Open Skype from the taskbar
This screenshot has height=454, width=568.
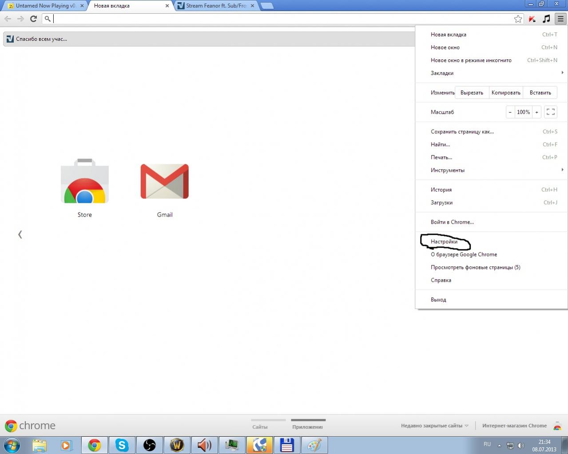point(122,445)
